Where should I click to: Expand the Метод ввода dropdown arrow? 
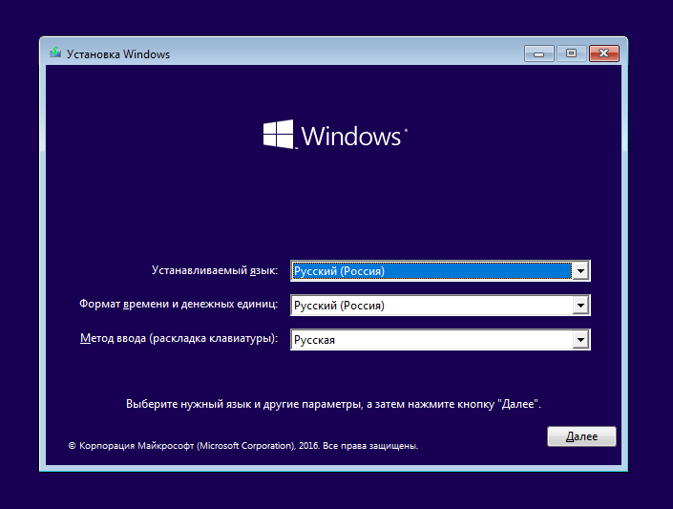580,340
